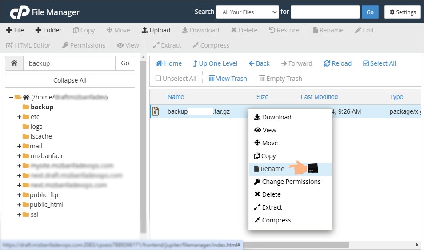Screen dimensions: 424x250
Task: Click the home icon beside path field
Action: point(14,63)
